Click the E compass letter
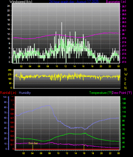 pos(125,84)
